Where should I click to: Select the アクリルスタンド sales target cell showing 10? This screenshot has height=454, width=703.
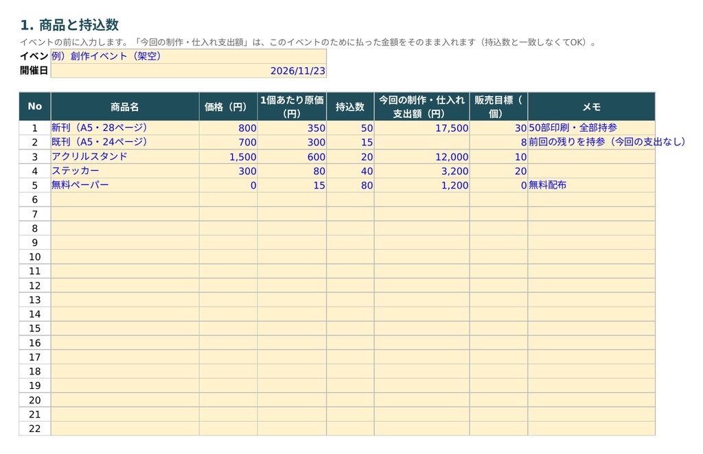click(498, 157)
